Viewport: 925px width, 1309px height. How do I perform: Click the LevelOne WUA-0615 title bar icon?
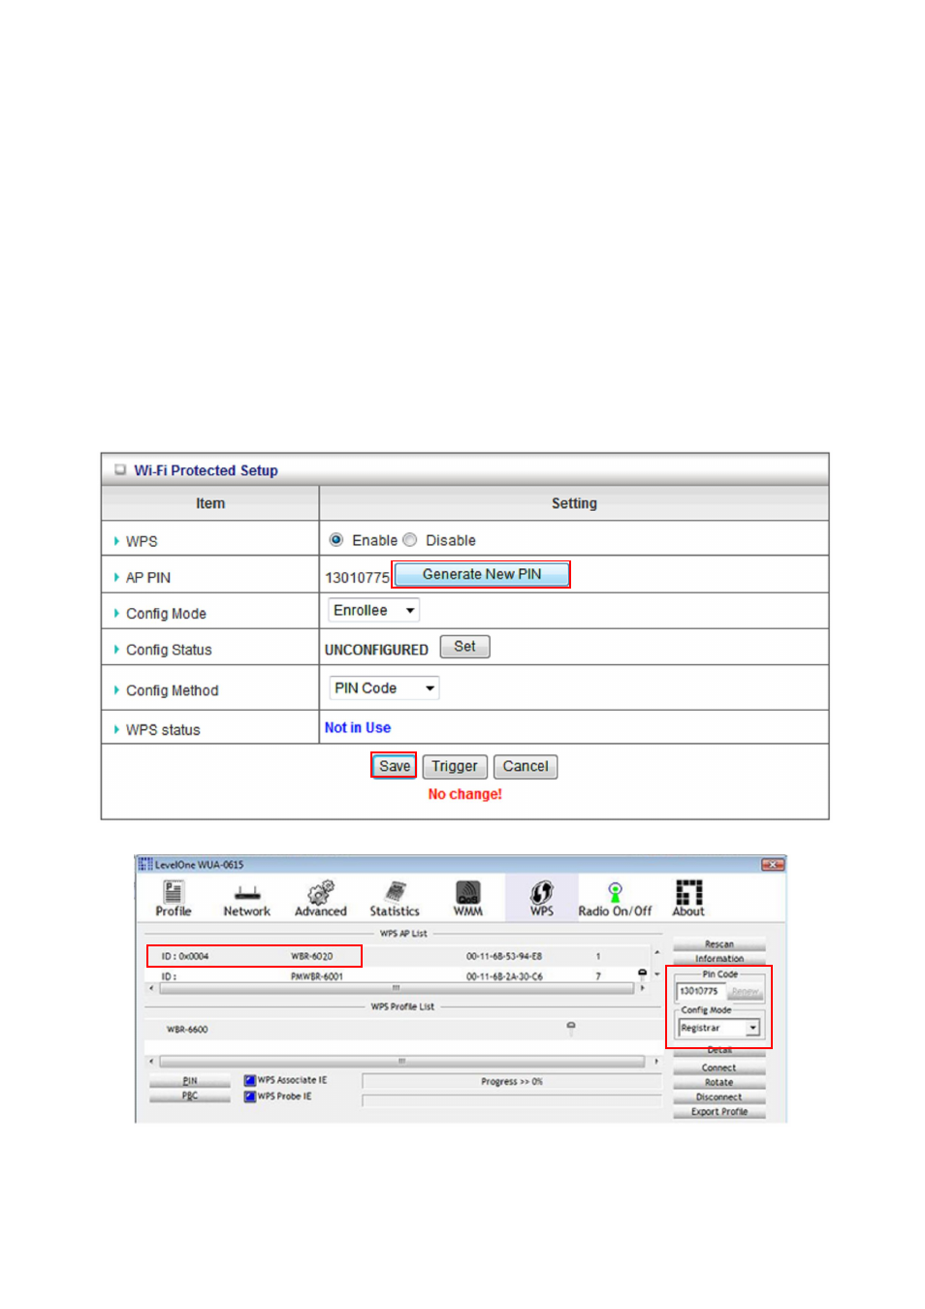coord(145,864)
